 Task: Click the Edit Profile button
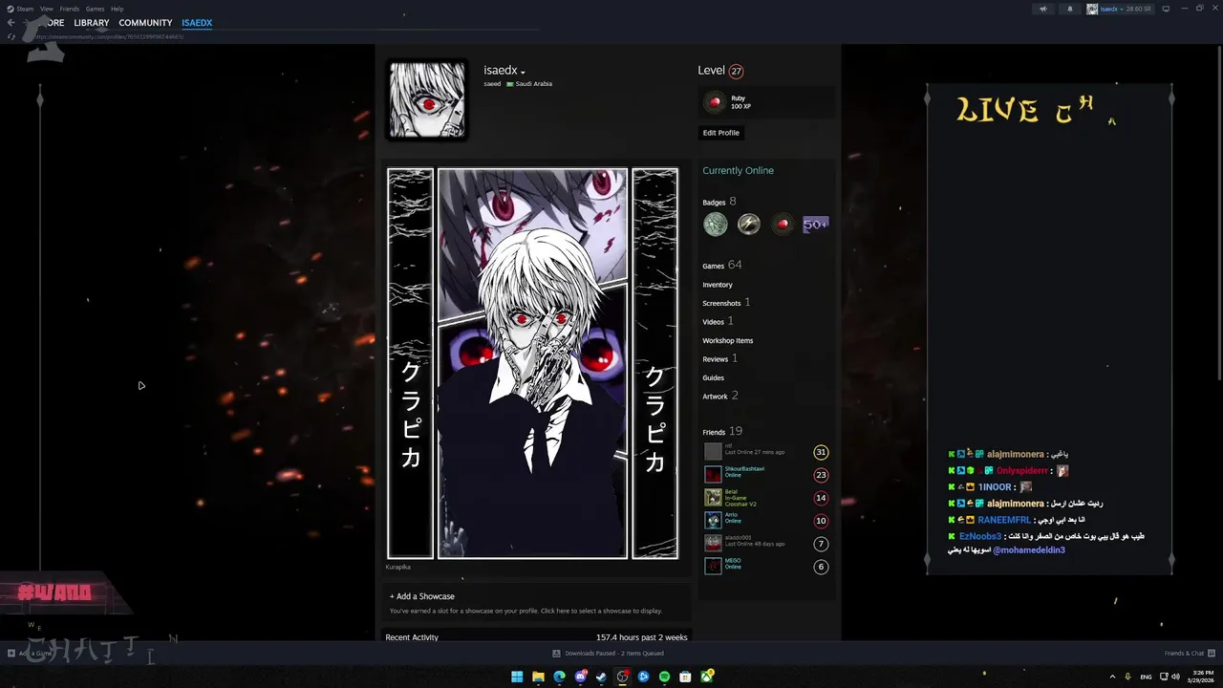(721, 133)
